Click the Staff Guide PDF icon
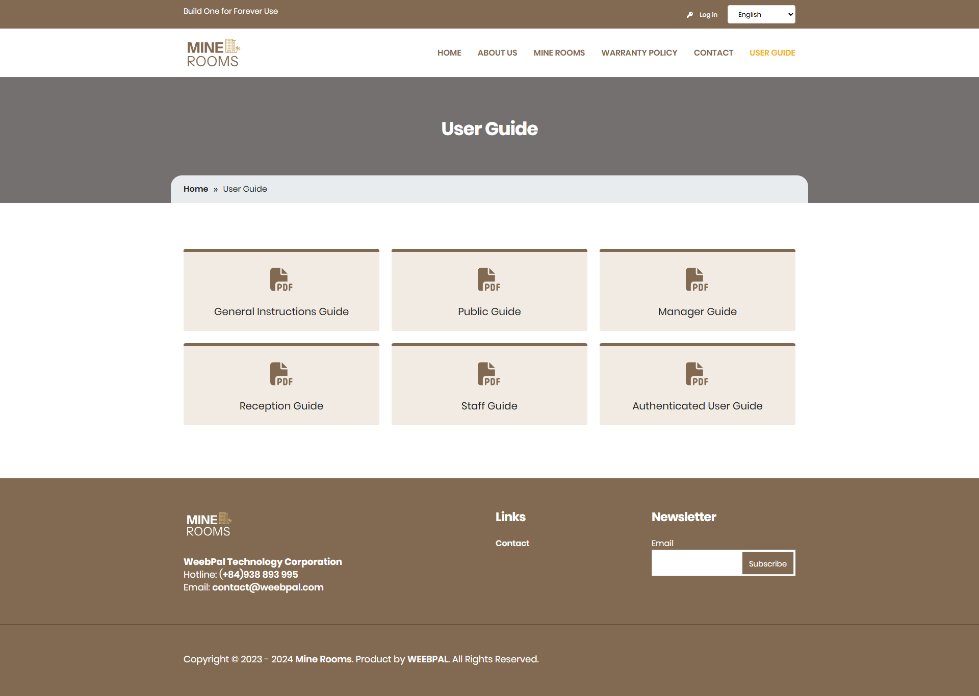Screen dimensions: 979x696 [489, 374]
